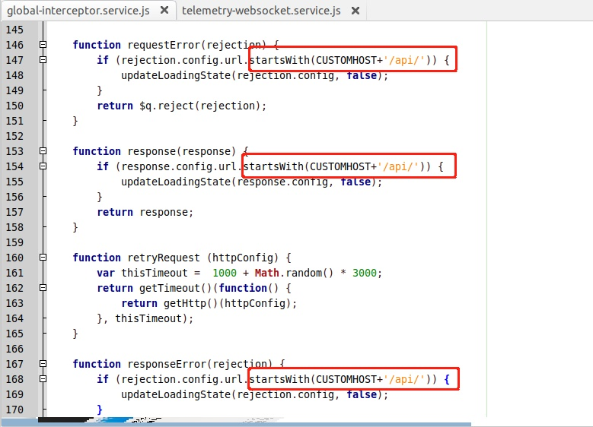Click 'function response(response)' declaration
This screenshot has height=427, width=593.
pos(155,151)
